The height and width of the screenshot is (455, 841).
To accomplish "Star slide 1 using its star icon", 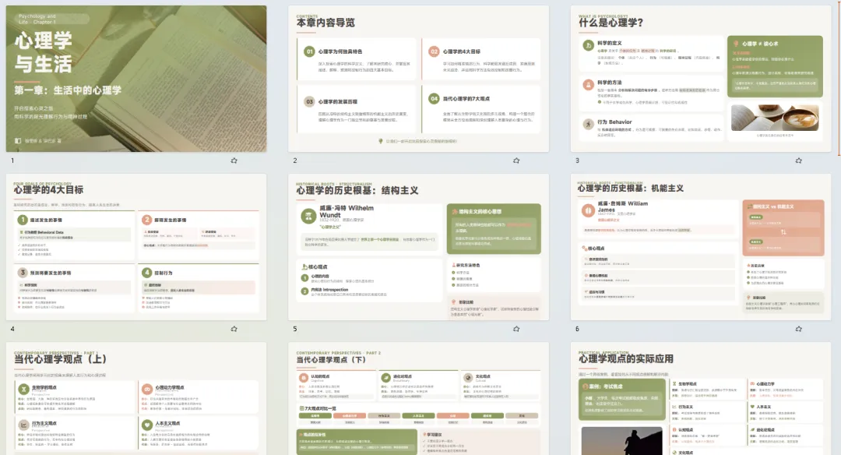I will click(234, 160).
